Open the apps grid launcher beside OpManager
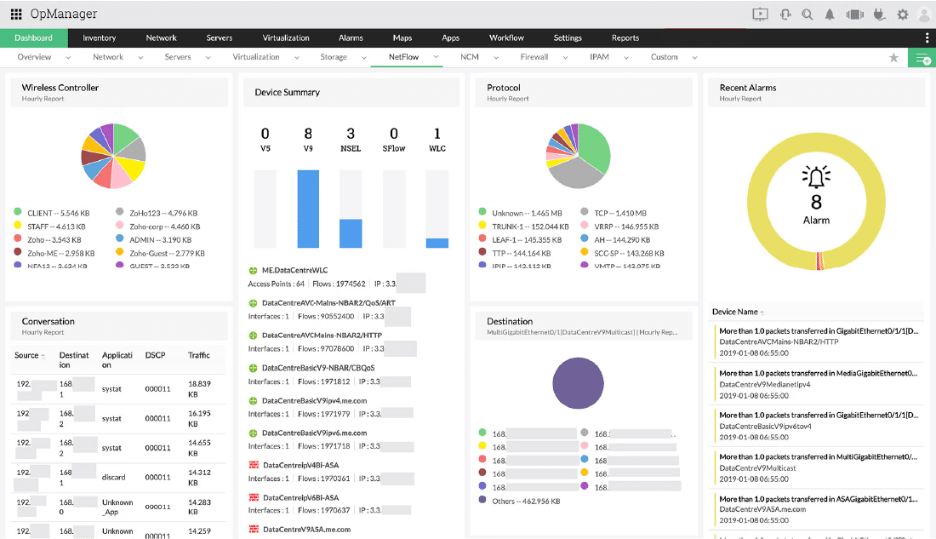 pyautogui.click(x=16, y=14)
